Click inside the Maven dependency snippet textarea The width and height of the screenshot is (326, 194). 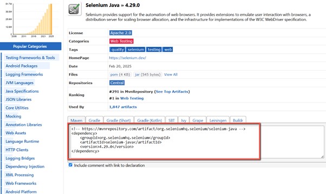[197, 142]
